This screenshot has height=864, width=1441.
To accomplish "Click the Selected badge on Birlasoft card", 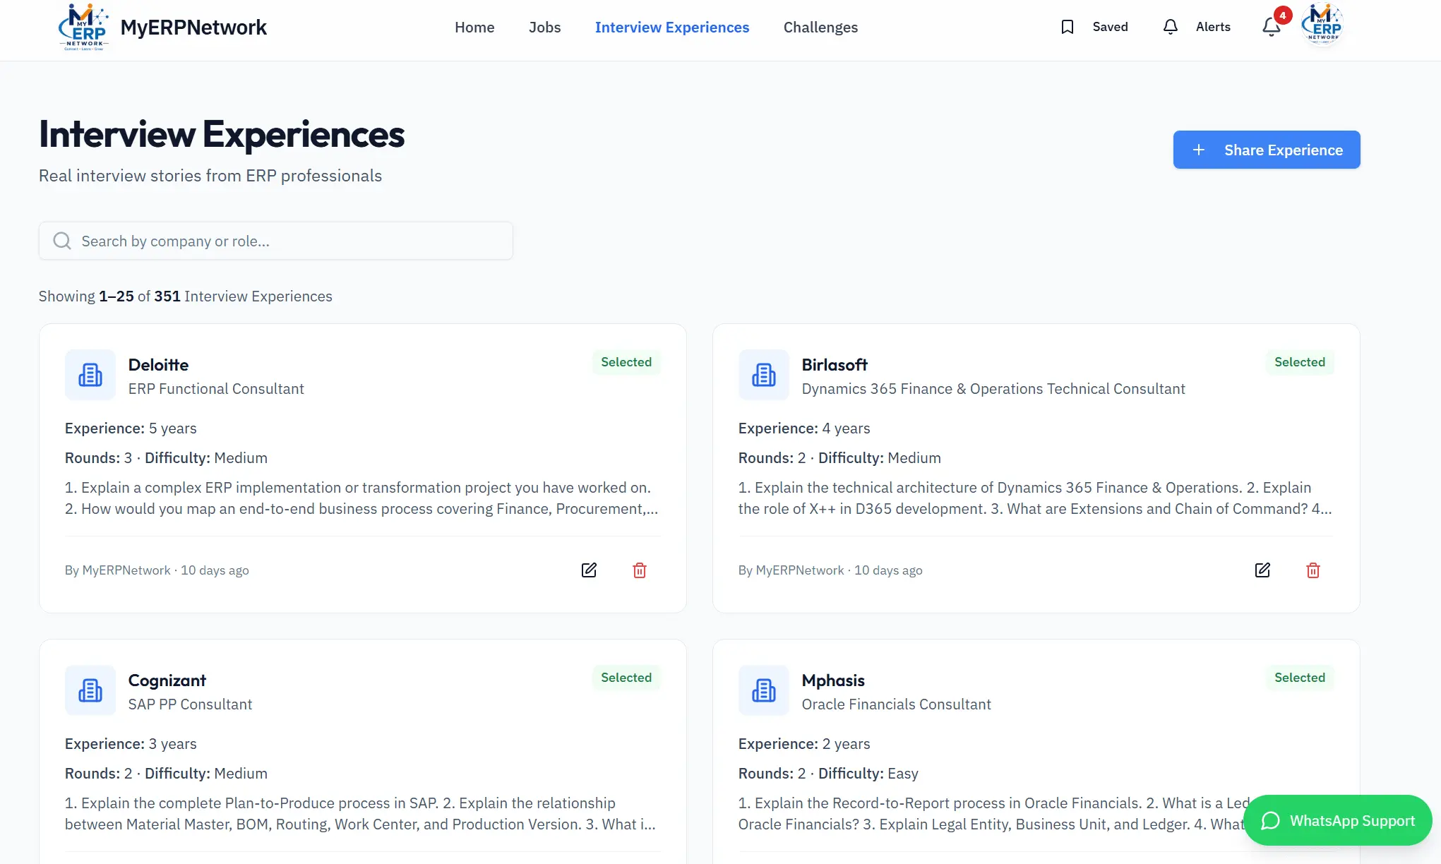I will tap(1300, 362).
